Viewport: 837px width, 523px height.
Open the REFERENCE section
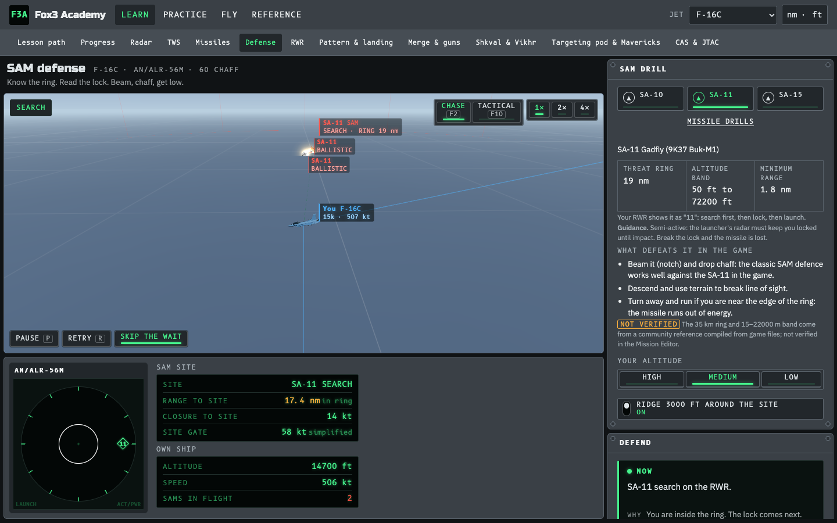(277, 15)
